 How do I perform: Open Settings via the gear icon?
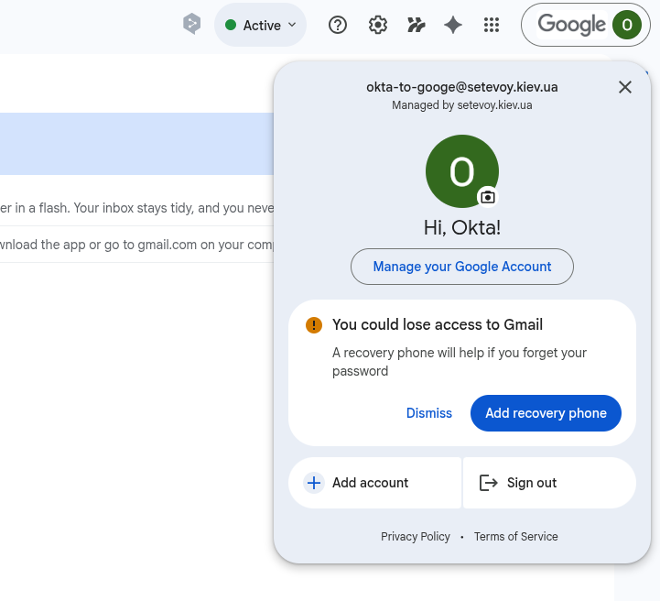pos(378,26)
